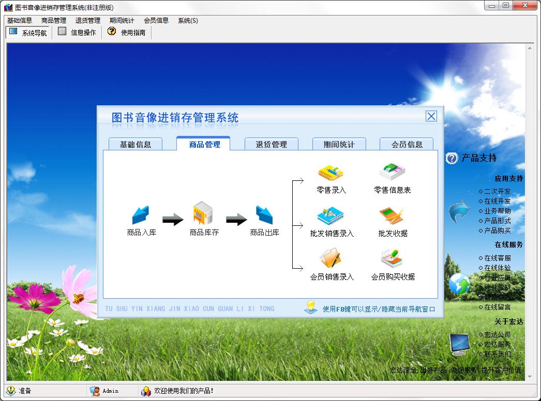Open the 零售录入 icon
The width and height of the screenshot is (541, 401).
point(331,173)
